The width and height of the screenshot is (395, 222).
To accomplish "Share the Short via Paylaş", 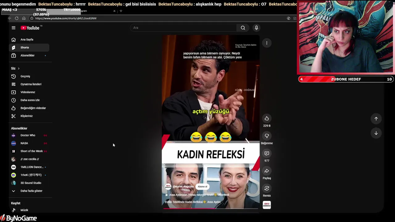I will pos(267,171).
